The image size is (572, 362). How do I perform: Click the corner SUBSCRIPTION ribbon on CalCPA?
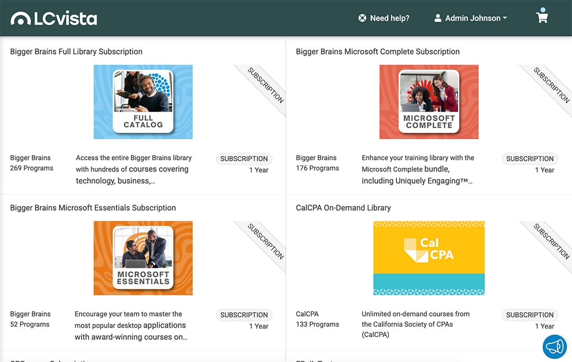pos(551,241)
